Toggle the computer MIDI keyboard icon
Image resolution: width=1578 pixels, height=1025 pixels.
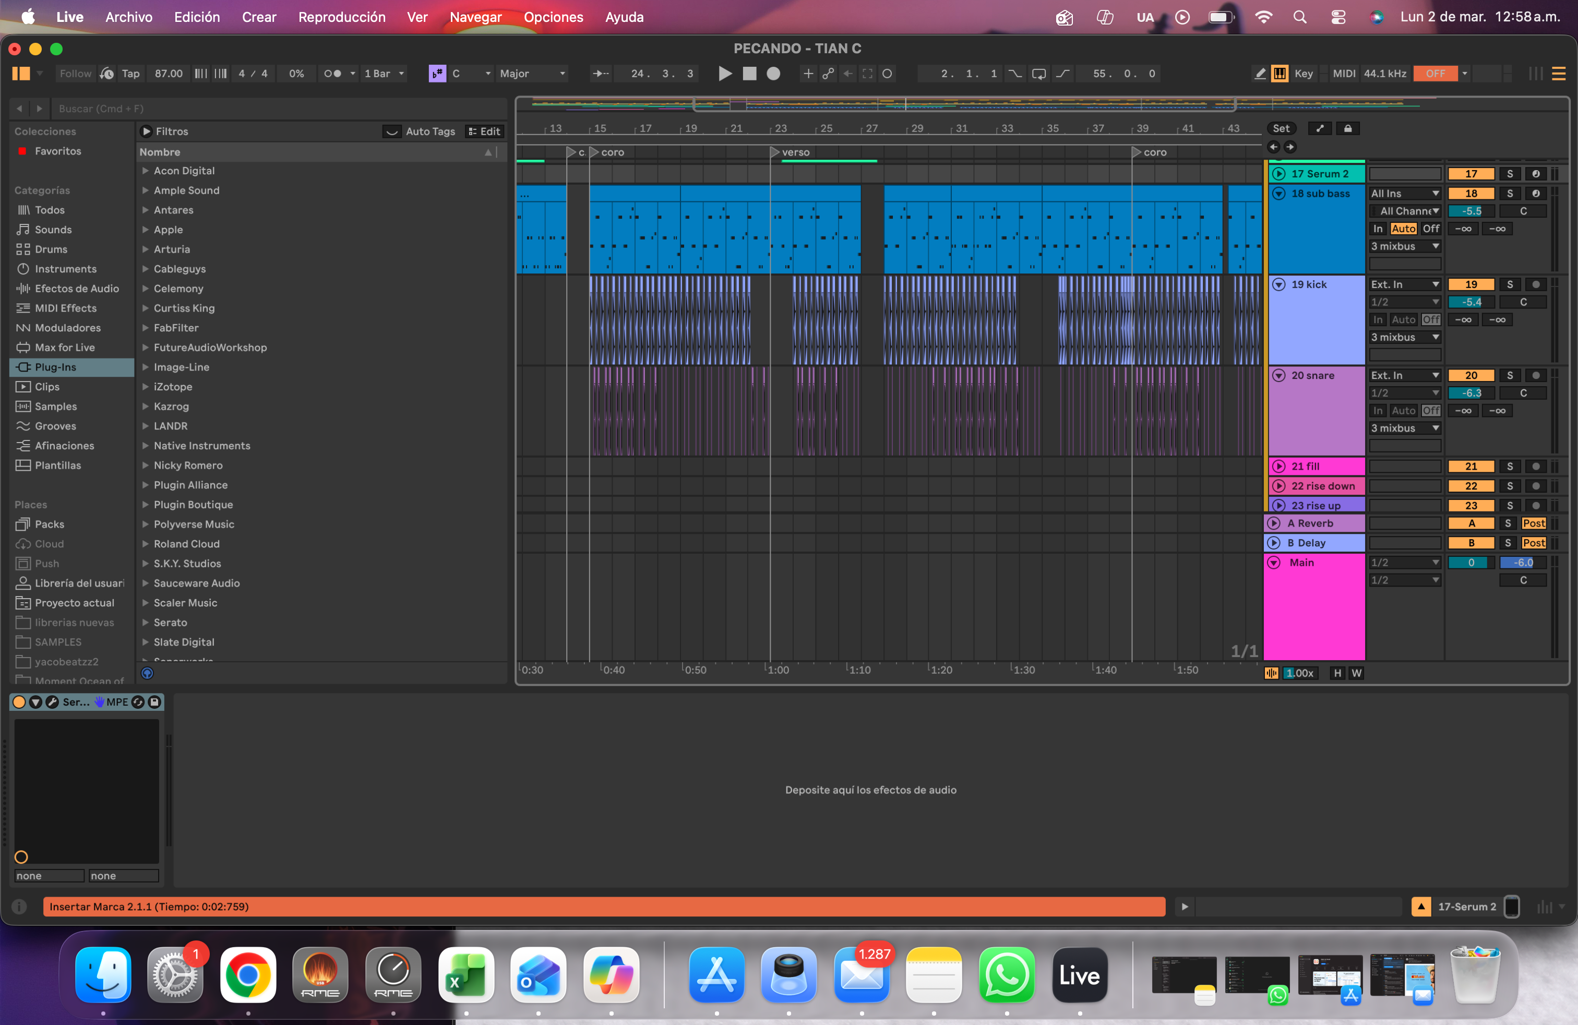1280,74
